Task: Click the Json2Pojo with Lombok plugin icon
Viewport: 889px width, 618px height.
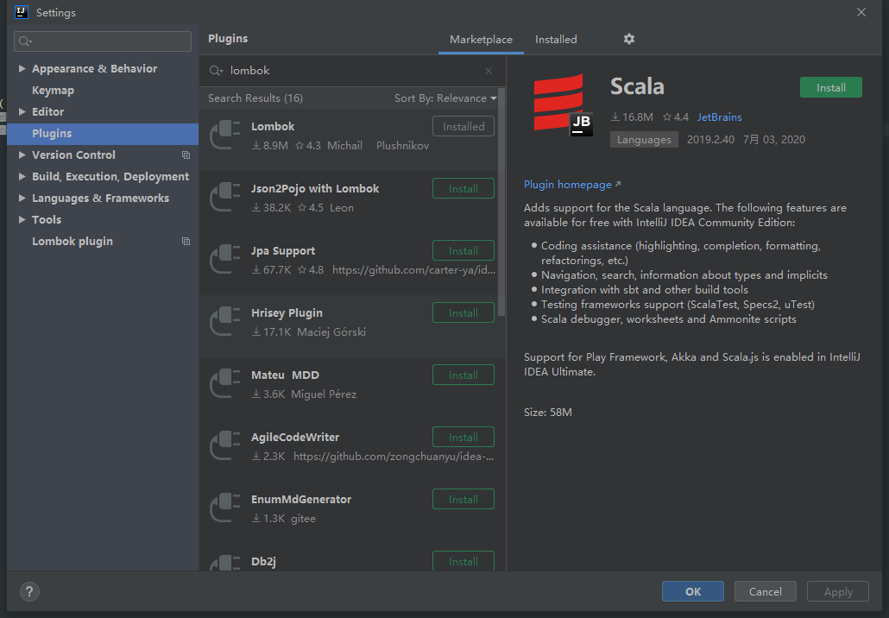Action: [x=225, y=197]
